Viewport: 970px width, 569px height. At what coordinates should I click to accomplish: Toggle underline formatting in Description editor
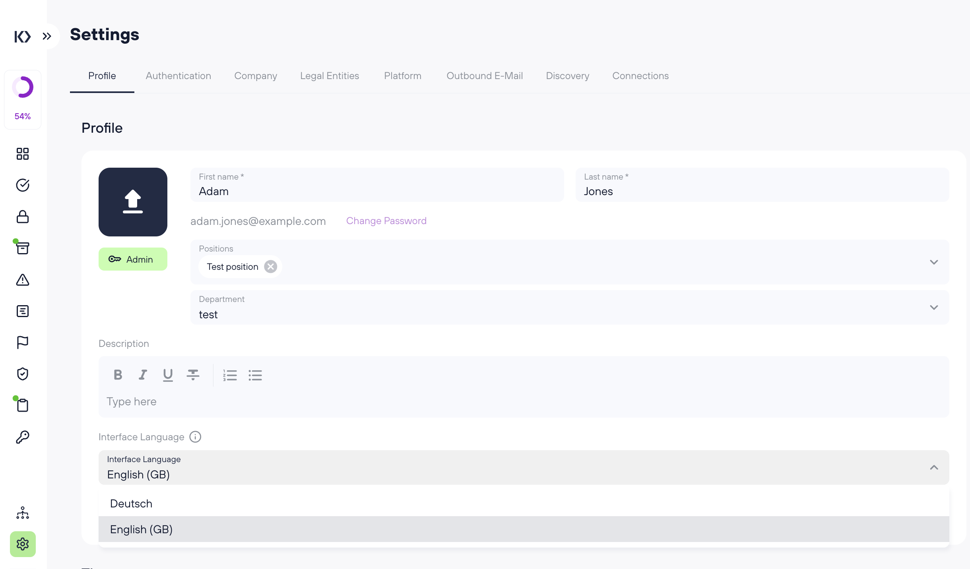(168, 375)
